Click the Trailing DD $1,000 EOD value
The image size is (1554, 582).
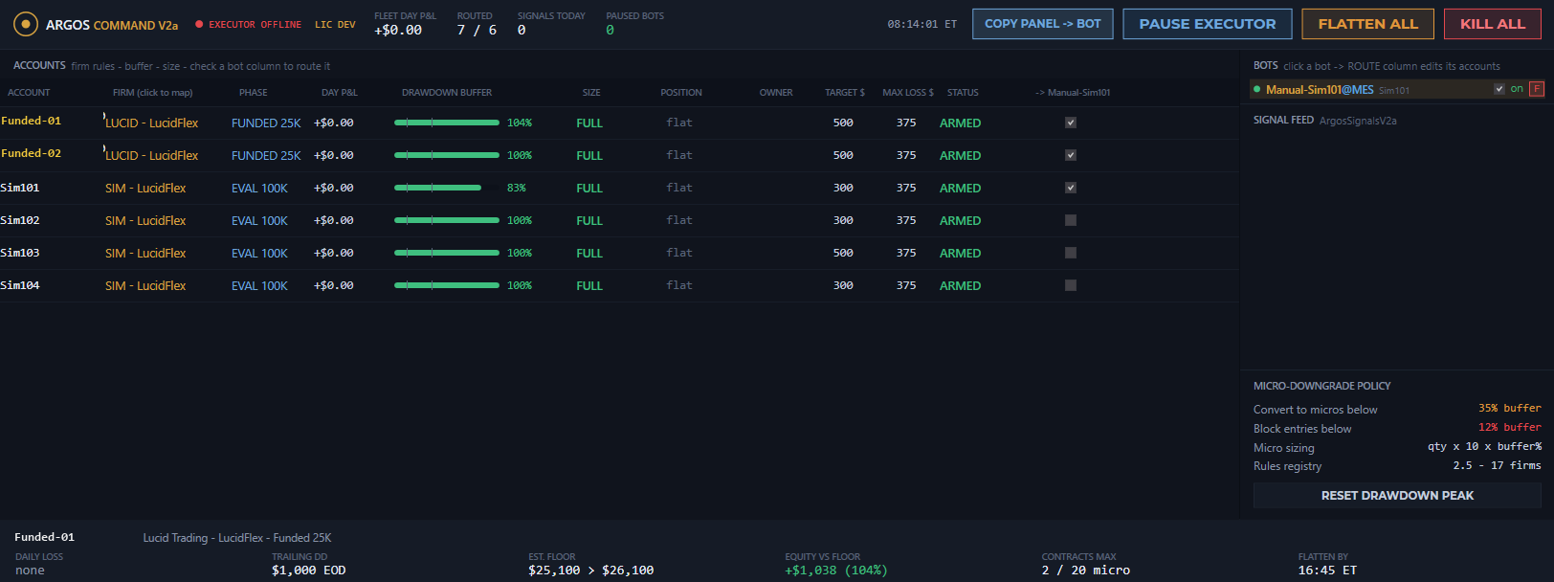(308, 571)
